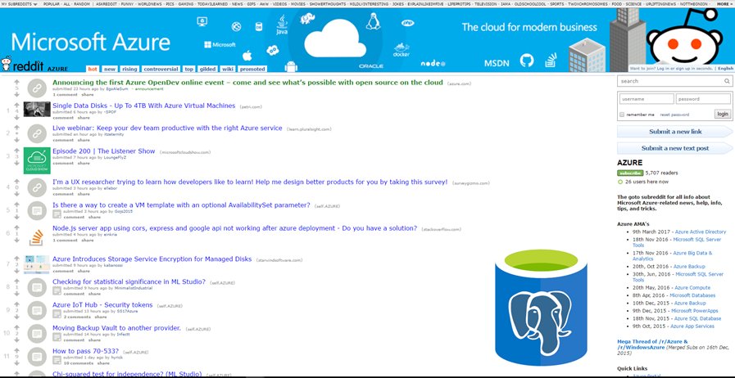
Task: Upvote the Single Data Disks post
Action: (17, 105)
